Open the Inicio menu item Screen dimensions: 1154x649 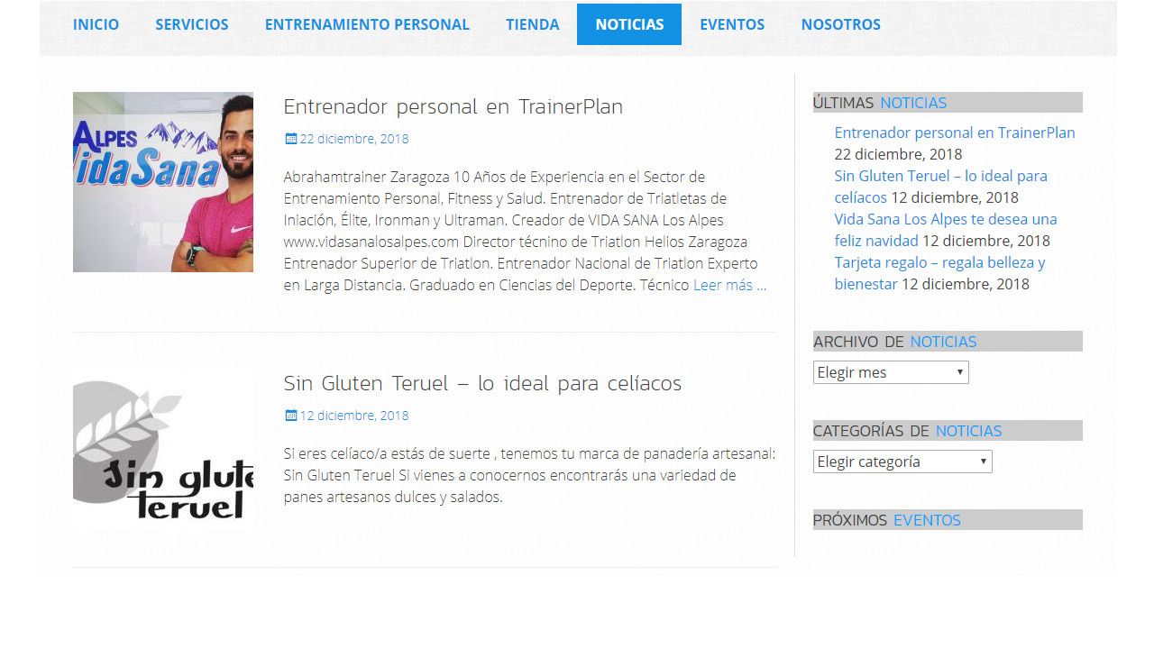click(96, 24)
